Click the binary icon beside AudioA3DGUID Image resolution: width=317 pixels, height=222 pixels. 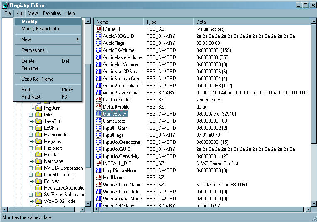(98, 36)
